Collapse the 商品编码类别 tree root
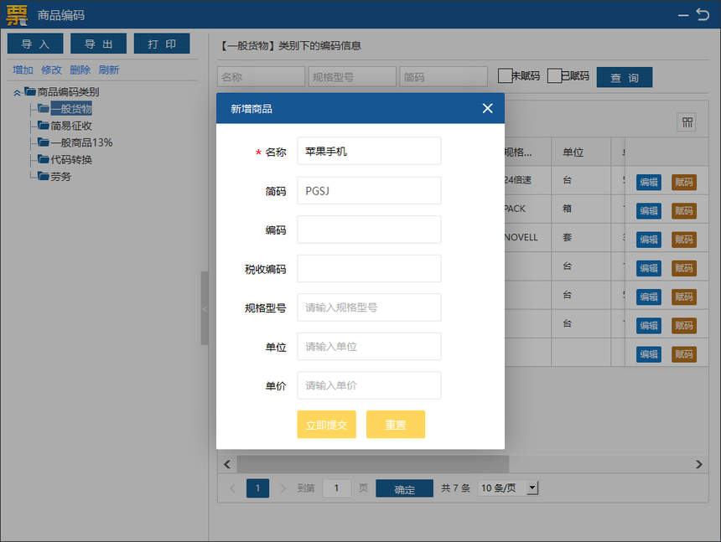Image resolution: width=721 pixels, height=542 pixels. point(17,92)
